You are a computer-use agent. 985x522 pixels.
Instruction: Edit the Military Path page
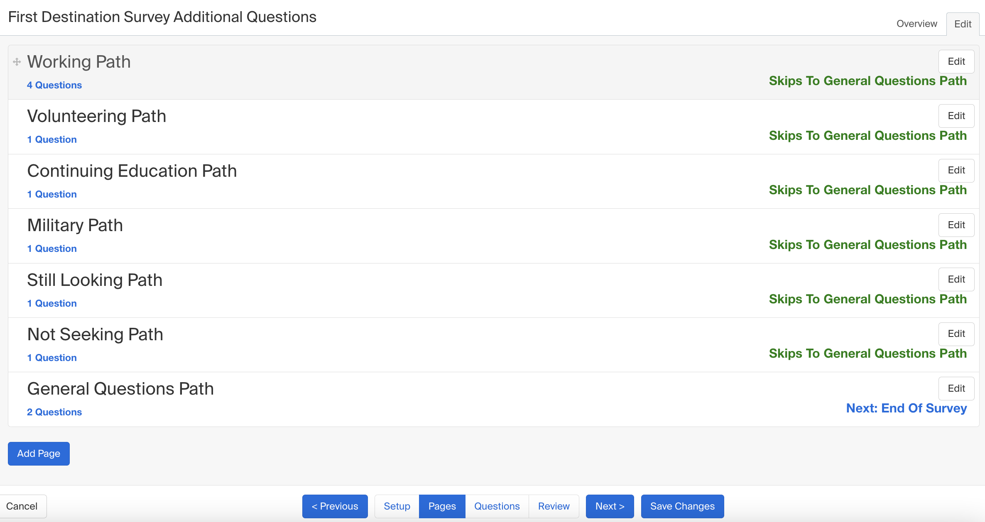(x=956, y=225)
